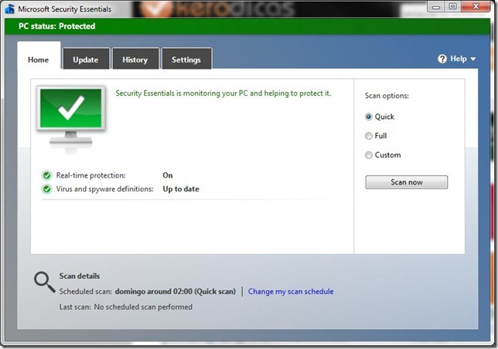Click the Help text label
The image size is (498, 349).
pos(459,59)
